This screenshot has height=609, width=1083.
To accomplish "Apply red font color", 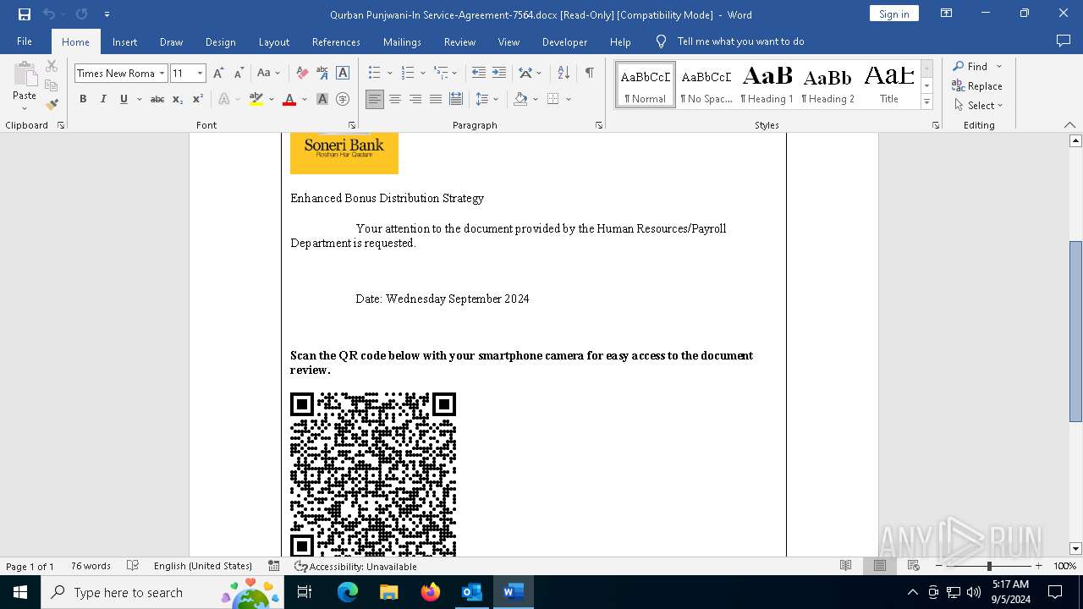I will click(289, 99).
